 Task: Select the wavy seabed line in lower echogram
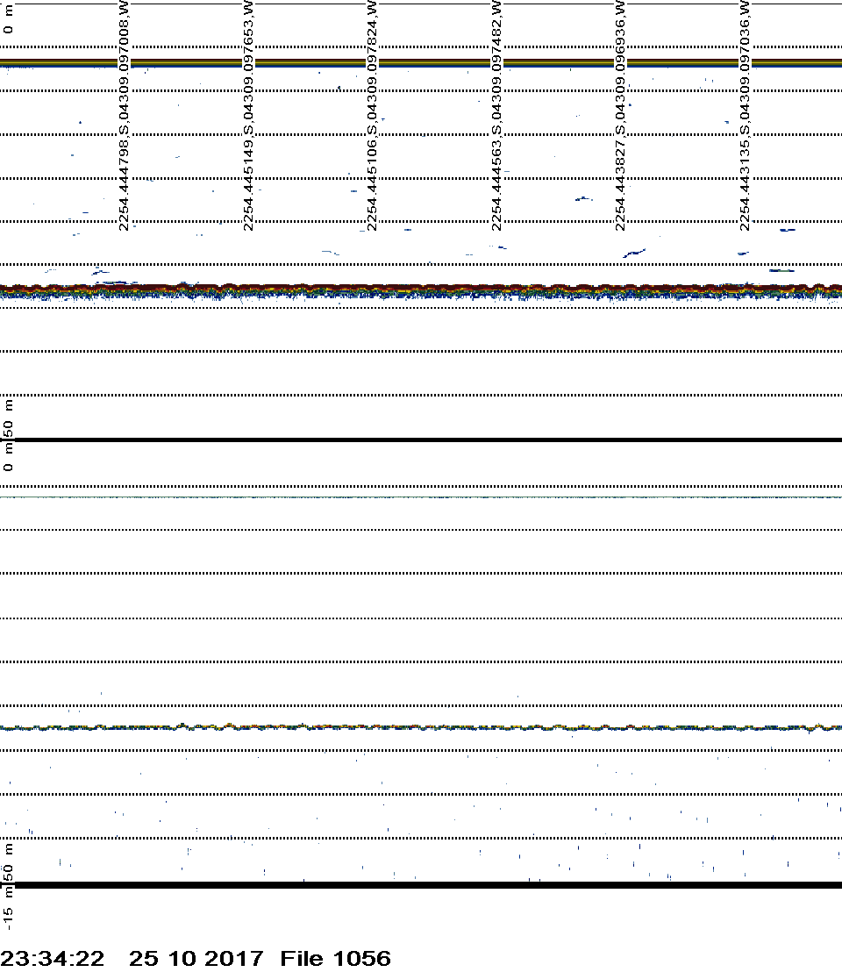click(x=421, y=727)
